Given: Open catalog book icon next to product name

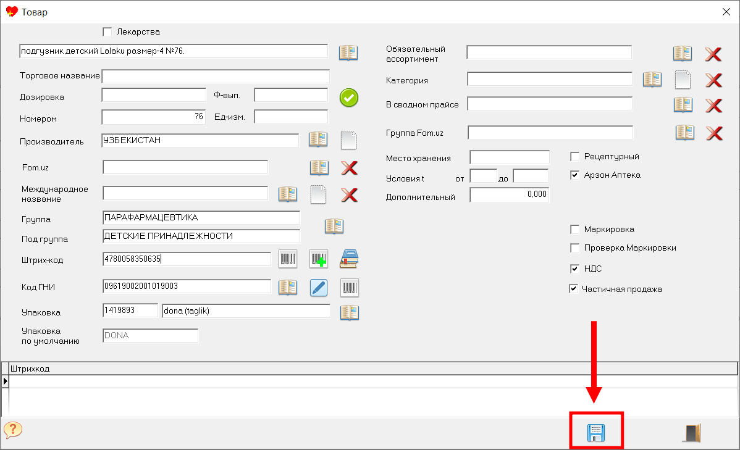Looking at the screenshot, I should point(348,52).
